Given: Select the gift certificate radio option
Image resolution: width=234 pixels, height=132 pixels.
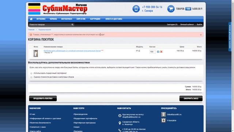Looking at the screenshot, I should [31, 73].
